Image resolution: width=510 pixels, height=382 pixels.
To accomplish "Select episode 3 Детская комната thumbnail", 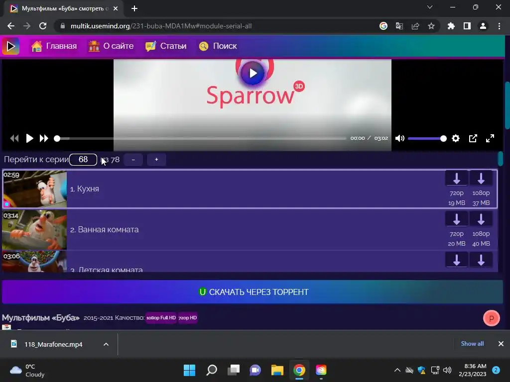I will [x=34, y=261].
